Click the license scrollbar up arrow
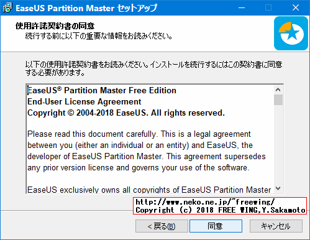310x240 pixels. pos(278,90)
